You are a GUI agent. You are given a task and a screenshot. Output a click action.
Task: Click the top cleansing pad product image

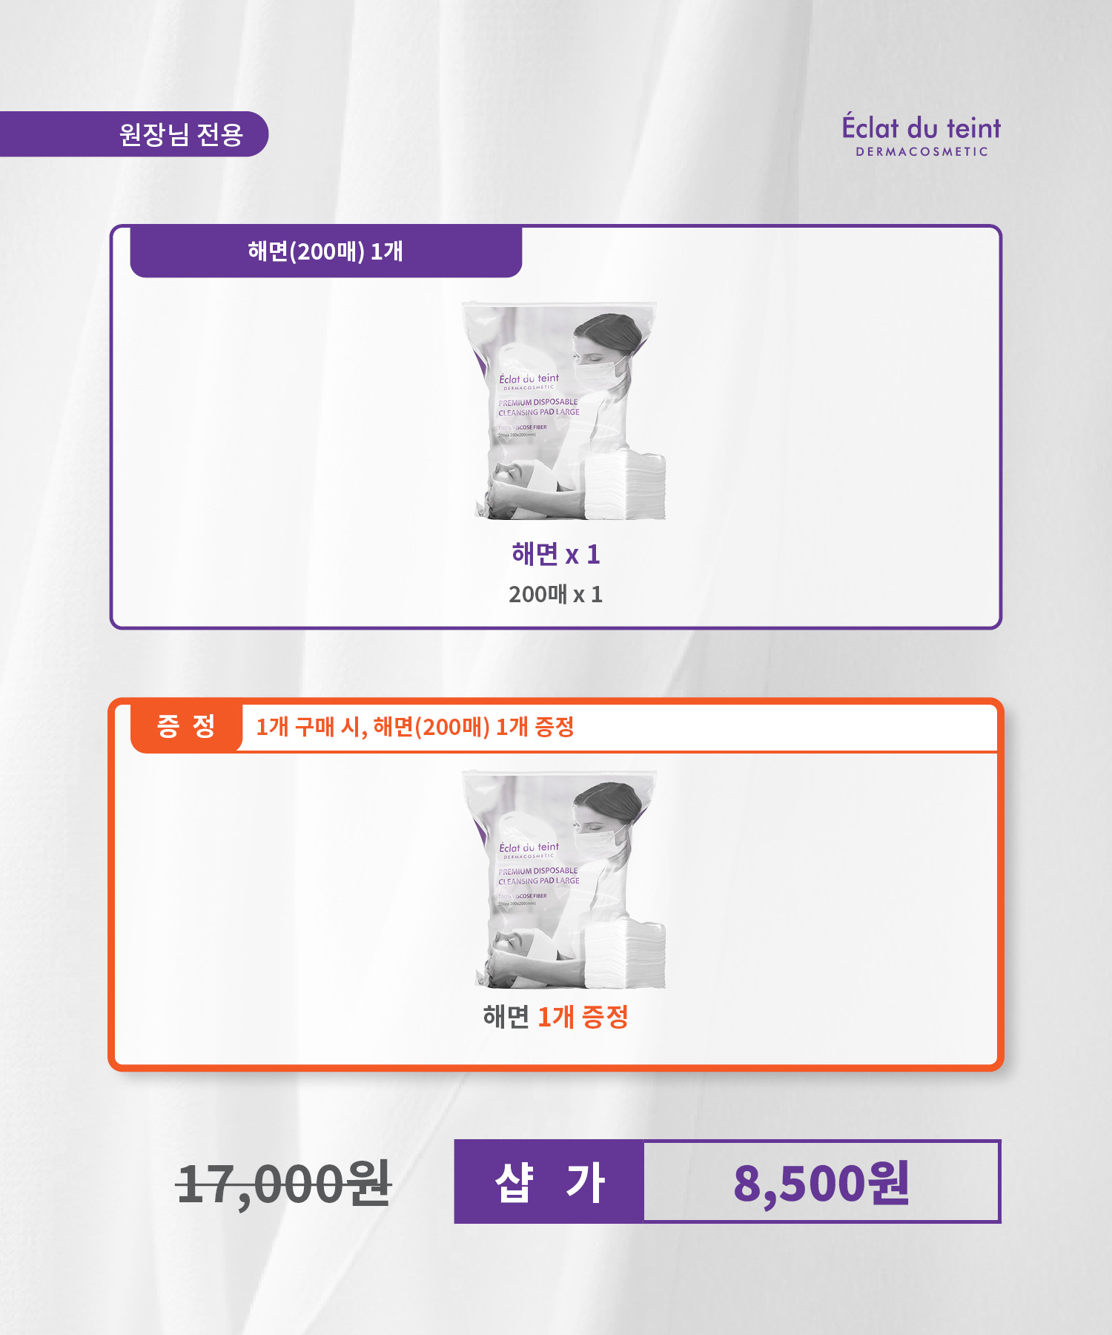pos(563,410)
